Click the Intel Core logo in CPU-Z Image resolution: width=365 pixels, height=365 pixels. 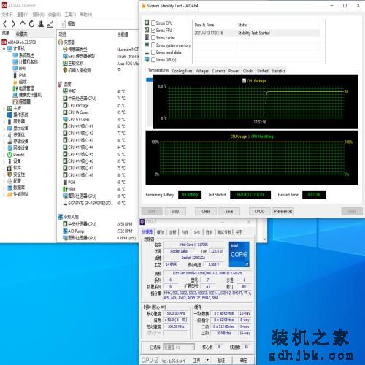239,254
